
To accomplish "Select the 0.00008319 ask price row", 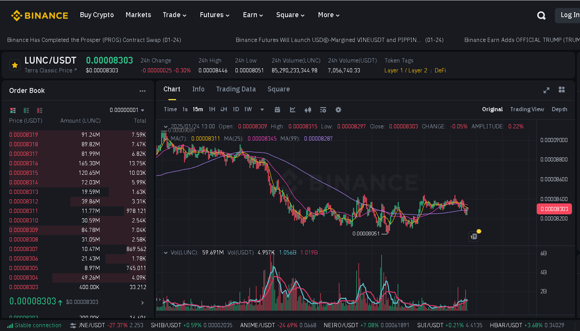I will [x=77, y=135].
